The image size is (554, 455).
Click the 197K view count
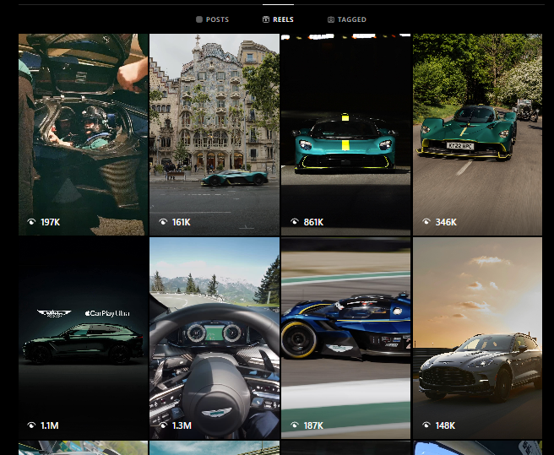pos(50,222)
